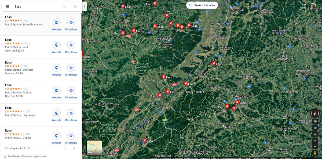This screenshot has width=322, height=159.
Task: Click the Würzburg city label
Action: (301, 38)
